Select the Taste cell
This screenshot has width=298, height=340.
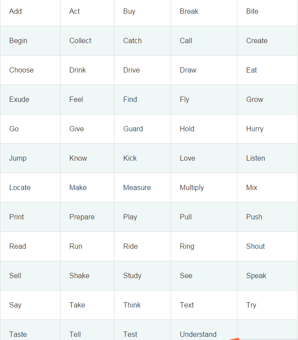(x=30, y=330)
